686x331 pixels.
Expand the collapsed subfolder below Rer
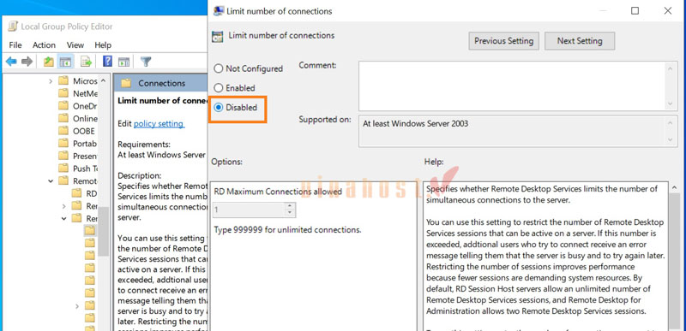[x=77, y=306]
